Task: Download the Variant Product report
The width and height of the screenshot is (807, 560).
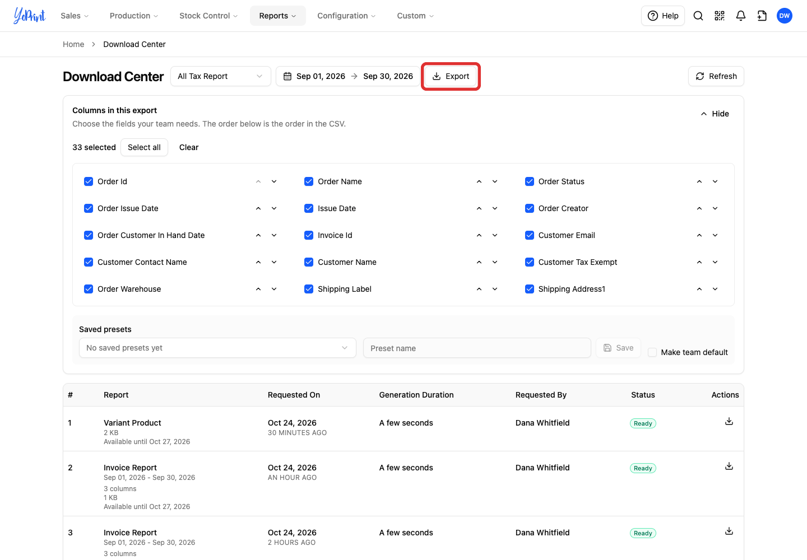Action: [729, 421]
